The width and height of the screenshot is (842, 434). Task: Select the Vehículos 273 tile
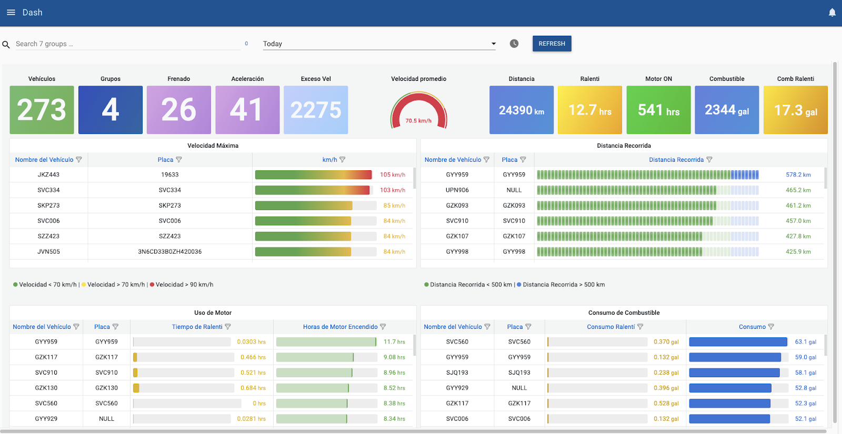coord(42,110)
